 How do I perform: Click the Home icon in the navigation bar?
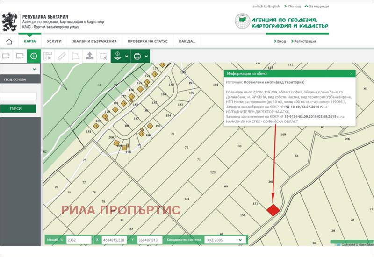tap(9, 41)
